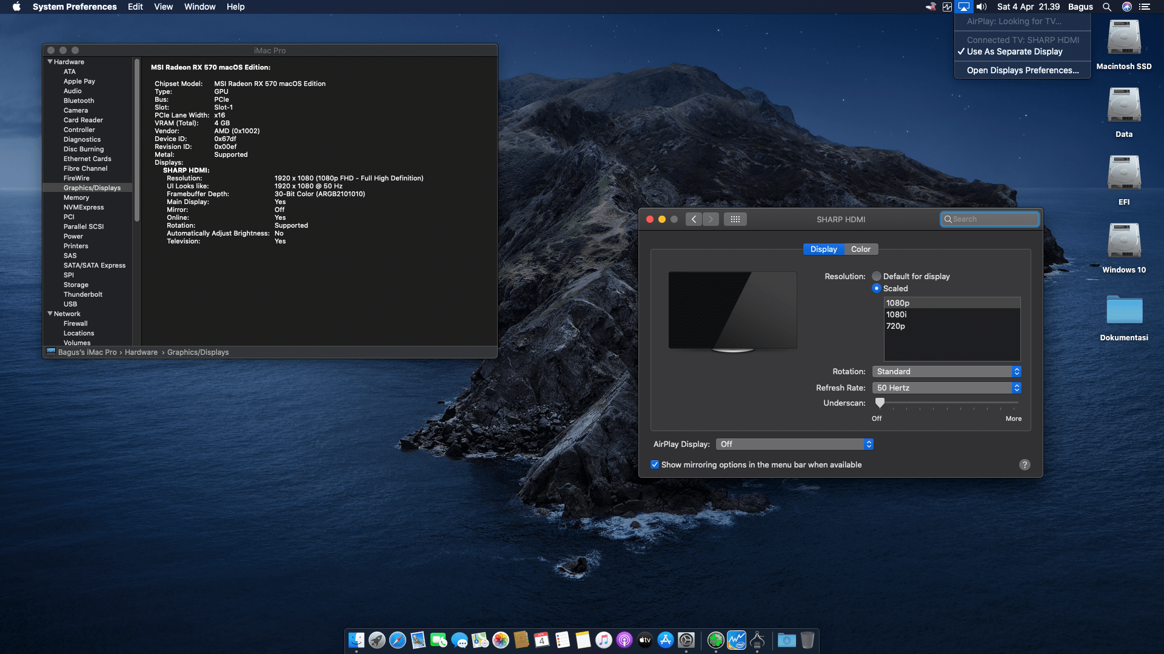Image resolution: width=1164 pixels, height=654 pixels.
Task: Open the Help menu
Action: coord(235,7)
